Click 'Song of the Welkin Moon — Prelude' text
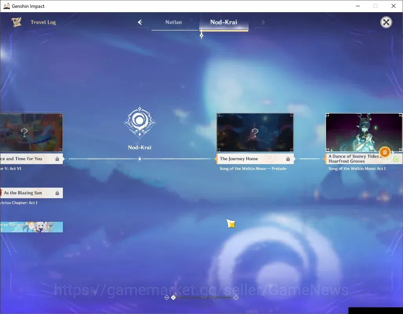 253,169
